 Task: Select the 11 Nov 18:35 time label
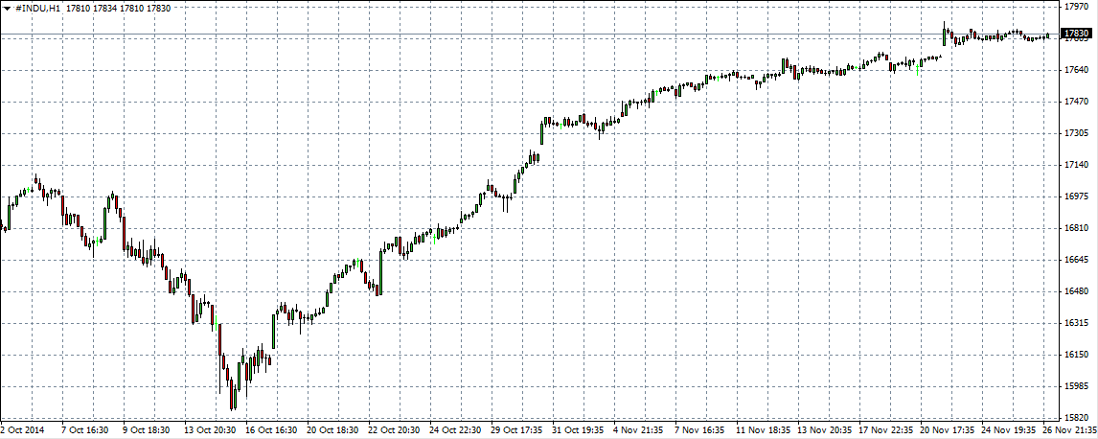762,431
